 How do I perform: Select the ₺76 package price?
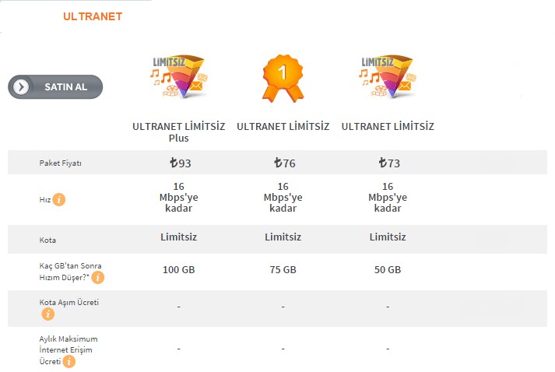click(283, 163)
